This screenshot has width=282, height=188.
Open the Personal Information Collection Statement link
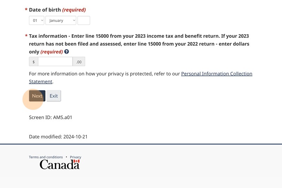click(x=216, y=74)
